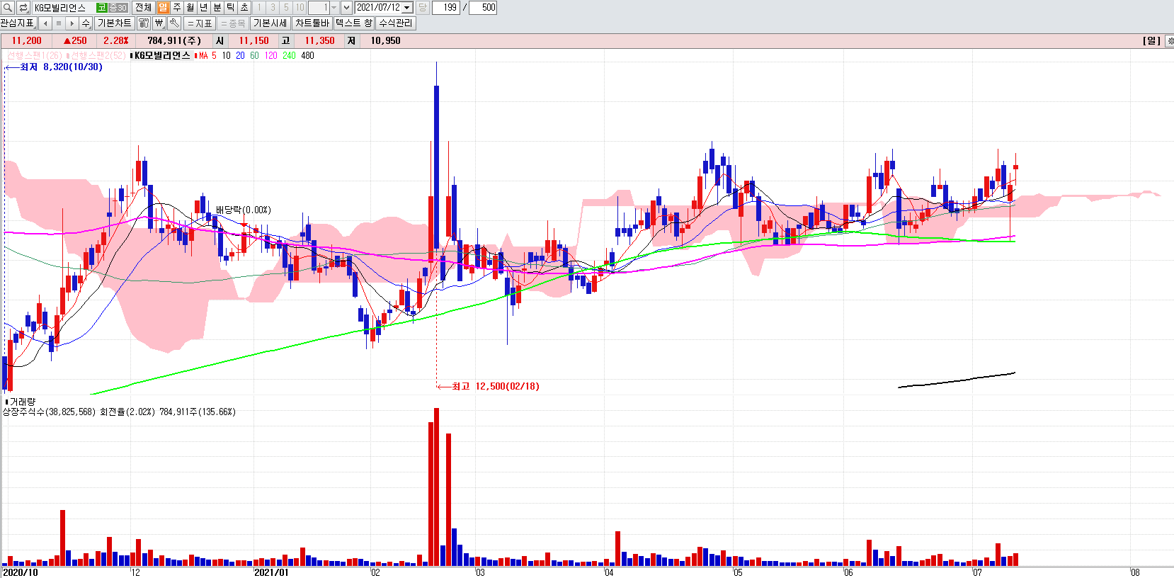Click the 당 button next to date
1174x578 pixels.
[x=422, y=7]
